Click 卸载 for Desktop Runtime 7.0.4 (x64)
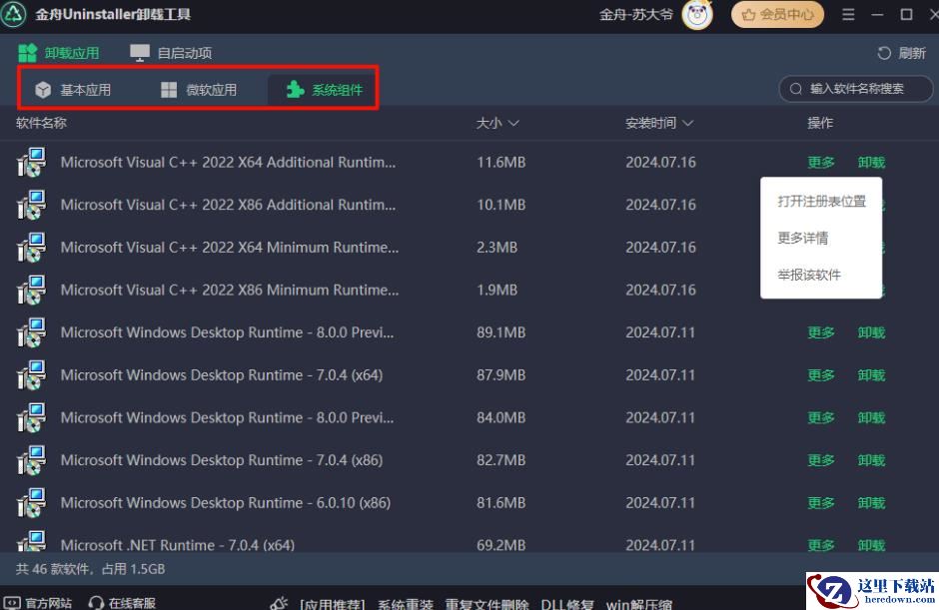Viewport: 939px width, 610px height. point(871,374)
